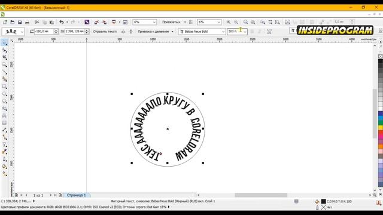383x215 pixels.
Task: Click the center X marker of the circle
Action: 168,129
